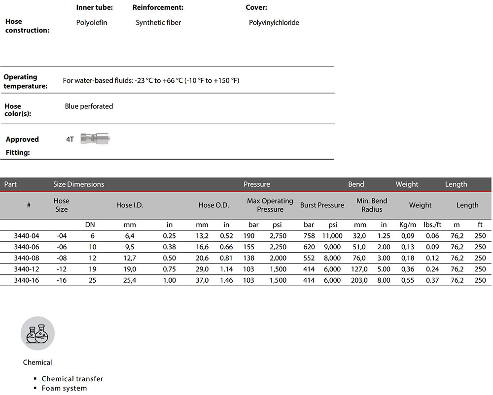Screen dimensions: 493x395
Task: Click the Hose I.D. column header
Action: pos(130,205)
